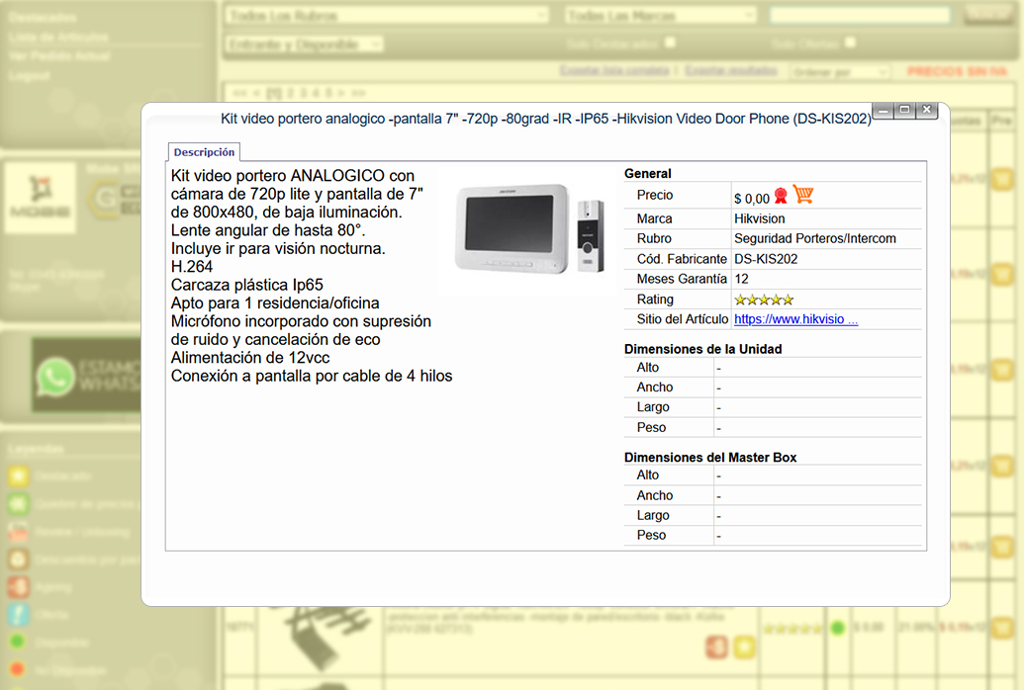Click the red award ribbon icon next to Precio
The image size is (1024, 690).
[781, 196]
